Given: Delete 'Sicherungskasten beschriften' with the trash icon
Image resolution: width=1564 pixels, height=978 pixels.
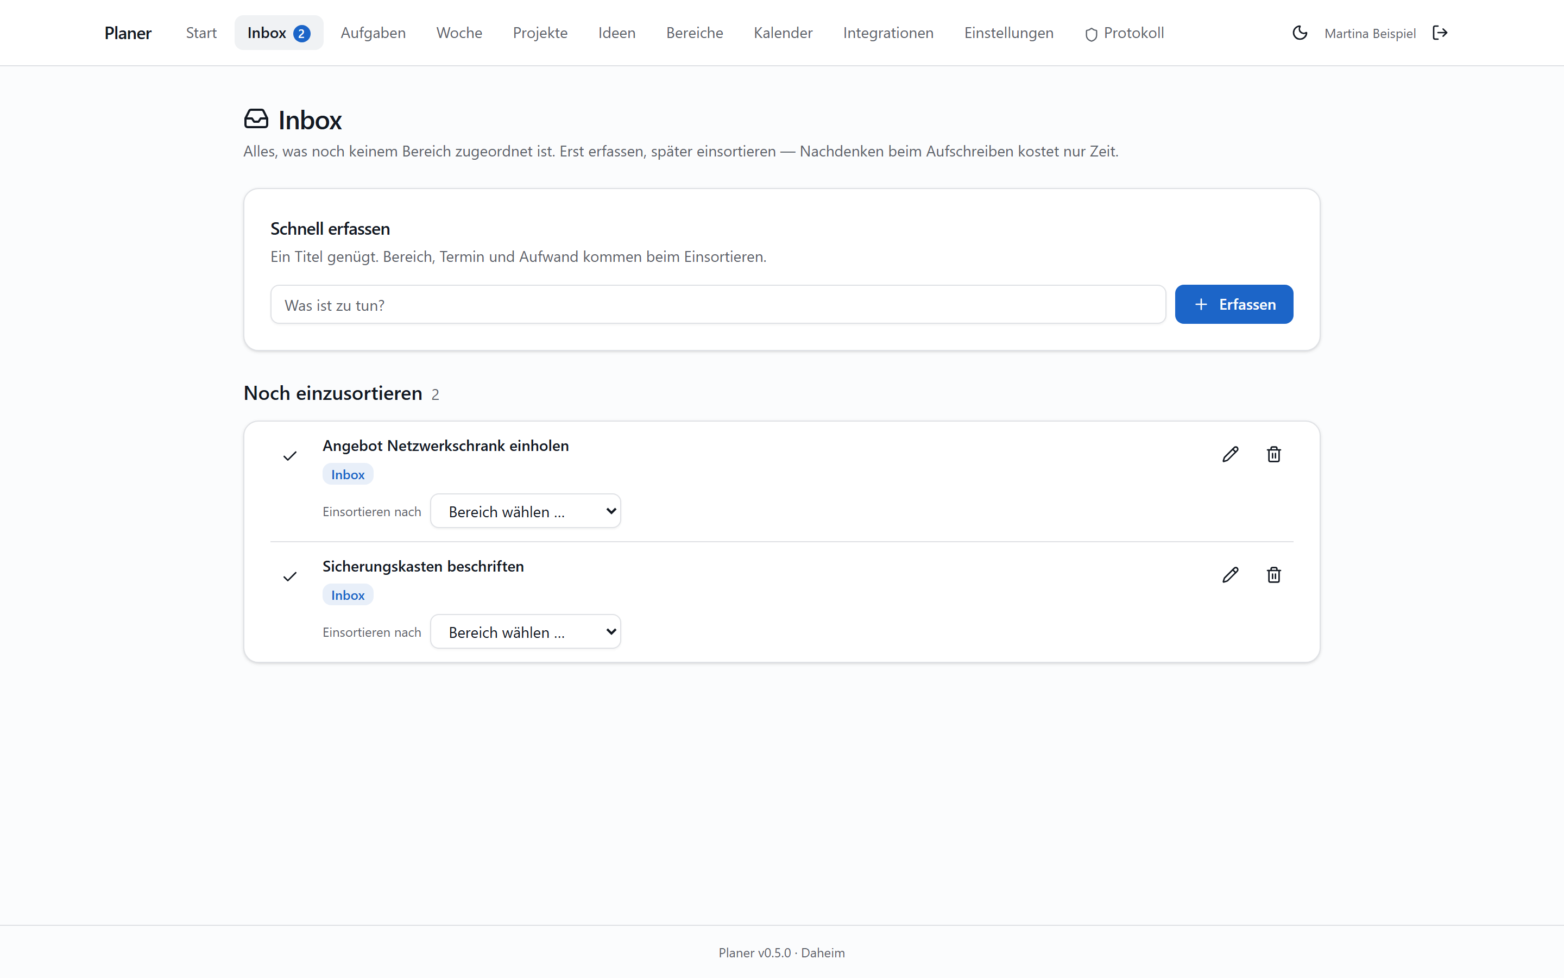Looking at the screenshot, I should [1274, 575].
